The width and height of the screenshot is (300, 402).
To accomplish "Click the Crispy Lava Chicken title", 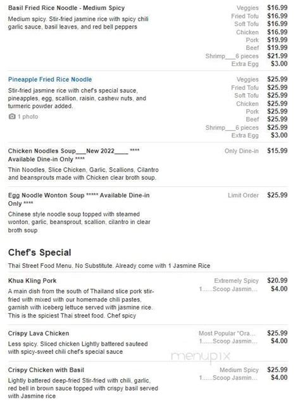I will [39, 333].
